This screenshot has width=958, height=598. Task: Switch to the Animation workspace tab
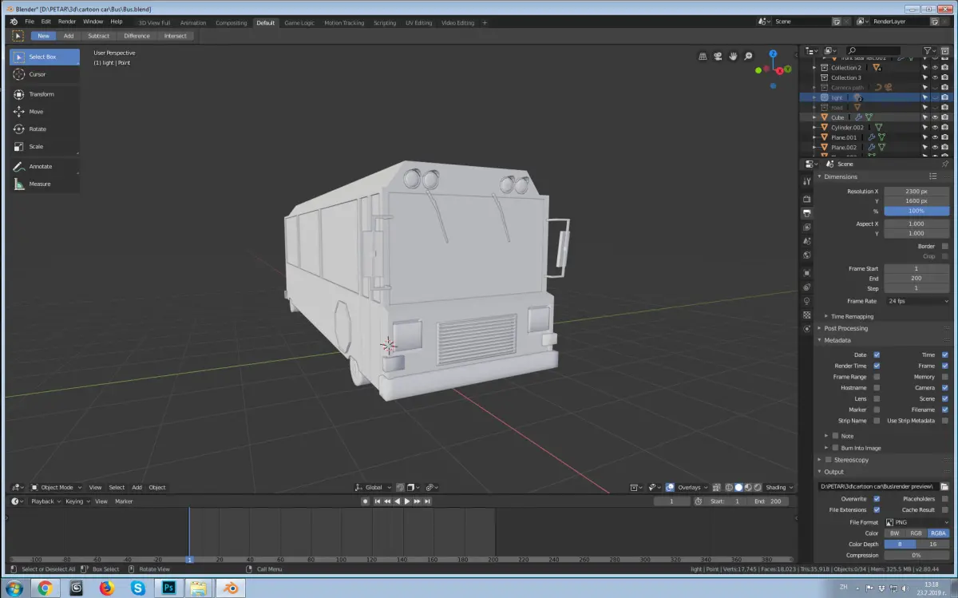click(x=193, y=23)
